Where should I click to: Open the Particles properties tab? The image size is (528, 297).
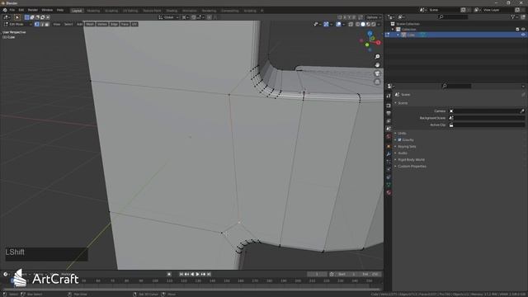[389, 162]
